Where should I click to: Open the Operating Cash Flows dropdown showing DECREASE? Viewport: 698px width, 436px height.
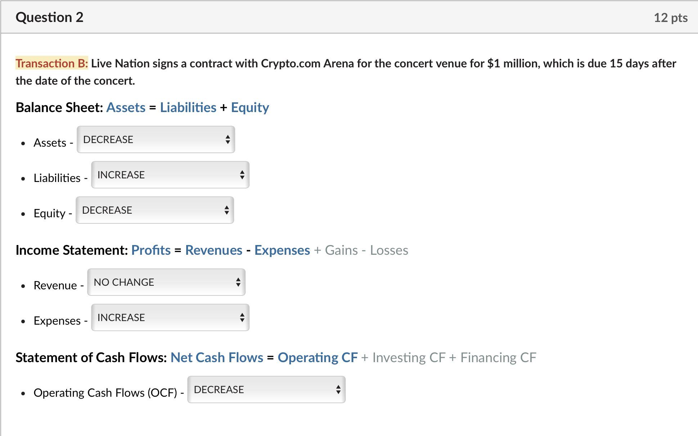coord(266,390)
